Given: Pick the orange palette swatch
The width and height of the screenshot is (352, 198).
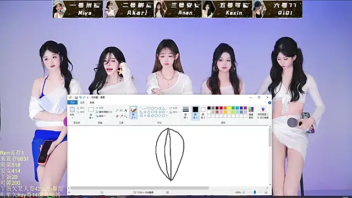Looking at the screenshot, I should [225, 108].
